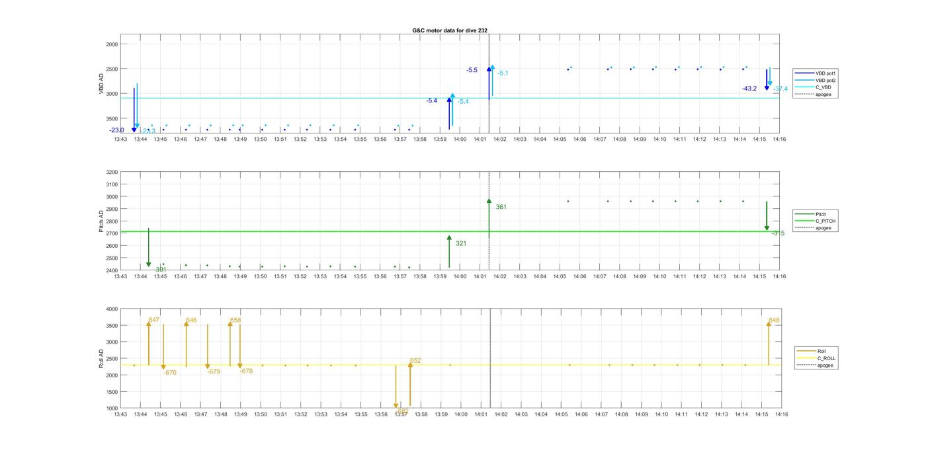Viewport: 926px width, 458px height.
Task: Click the '13:43' tick on the VBD time axis
Action: point(120,139)
